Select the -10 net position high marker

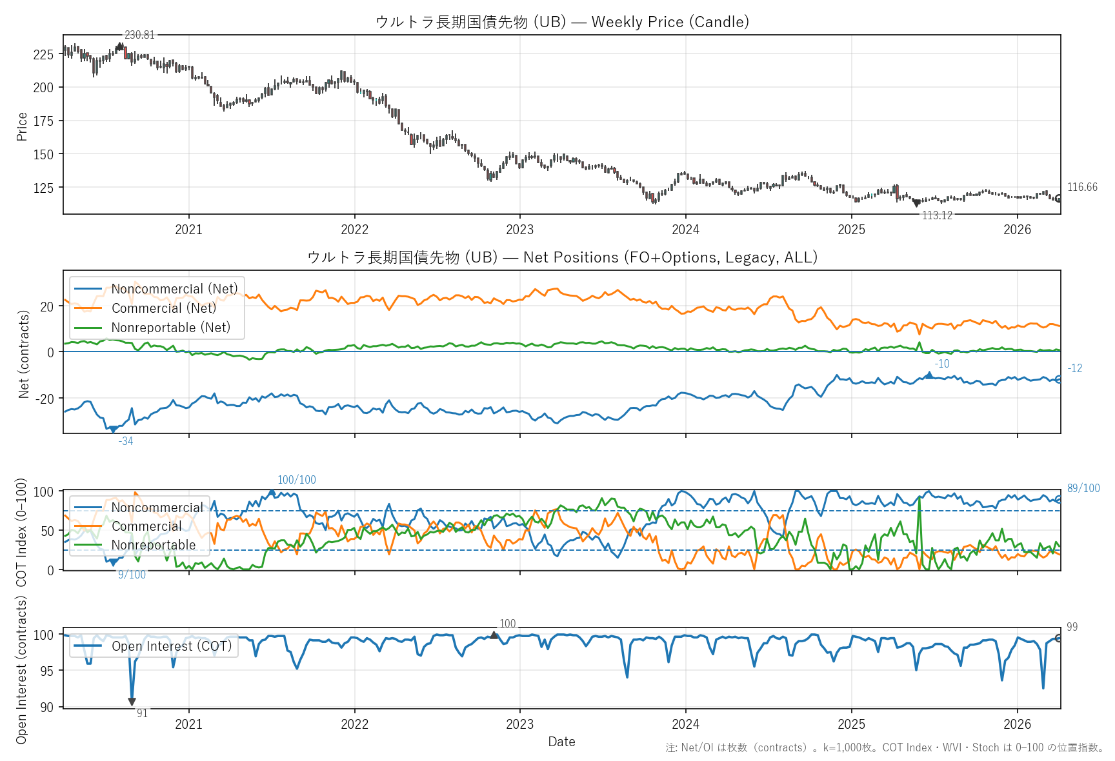(929, 374)
